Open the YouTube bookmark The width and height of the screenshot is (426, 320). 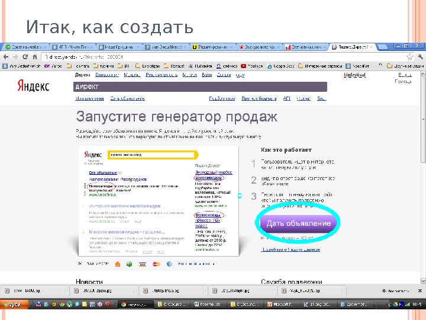[x=252, y=66]
